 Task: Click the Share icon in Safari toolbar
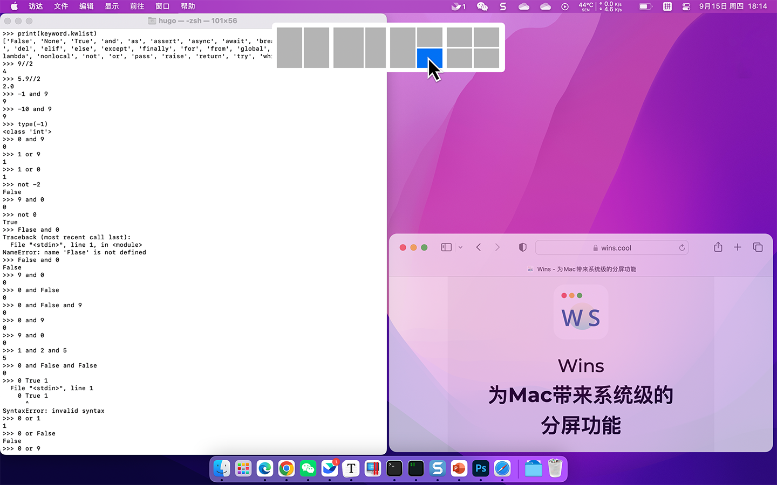tap(718, 247)
